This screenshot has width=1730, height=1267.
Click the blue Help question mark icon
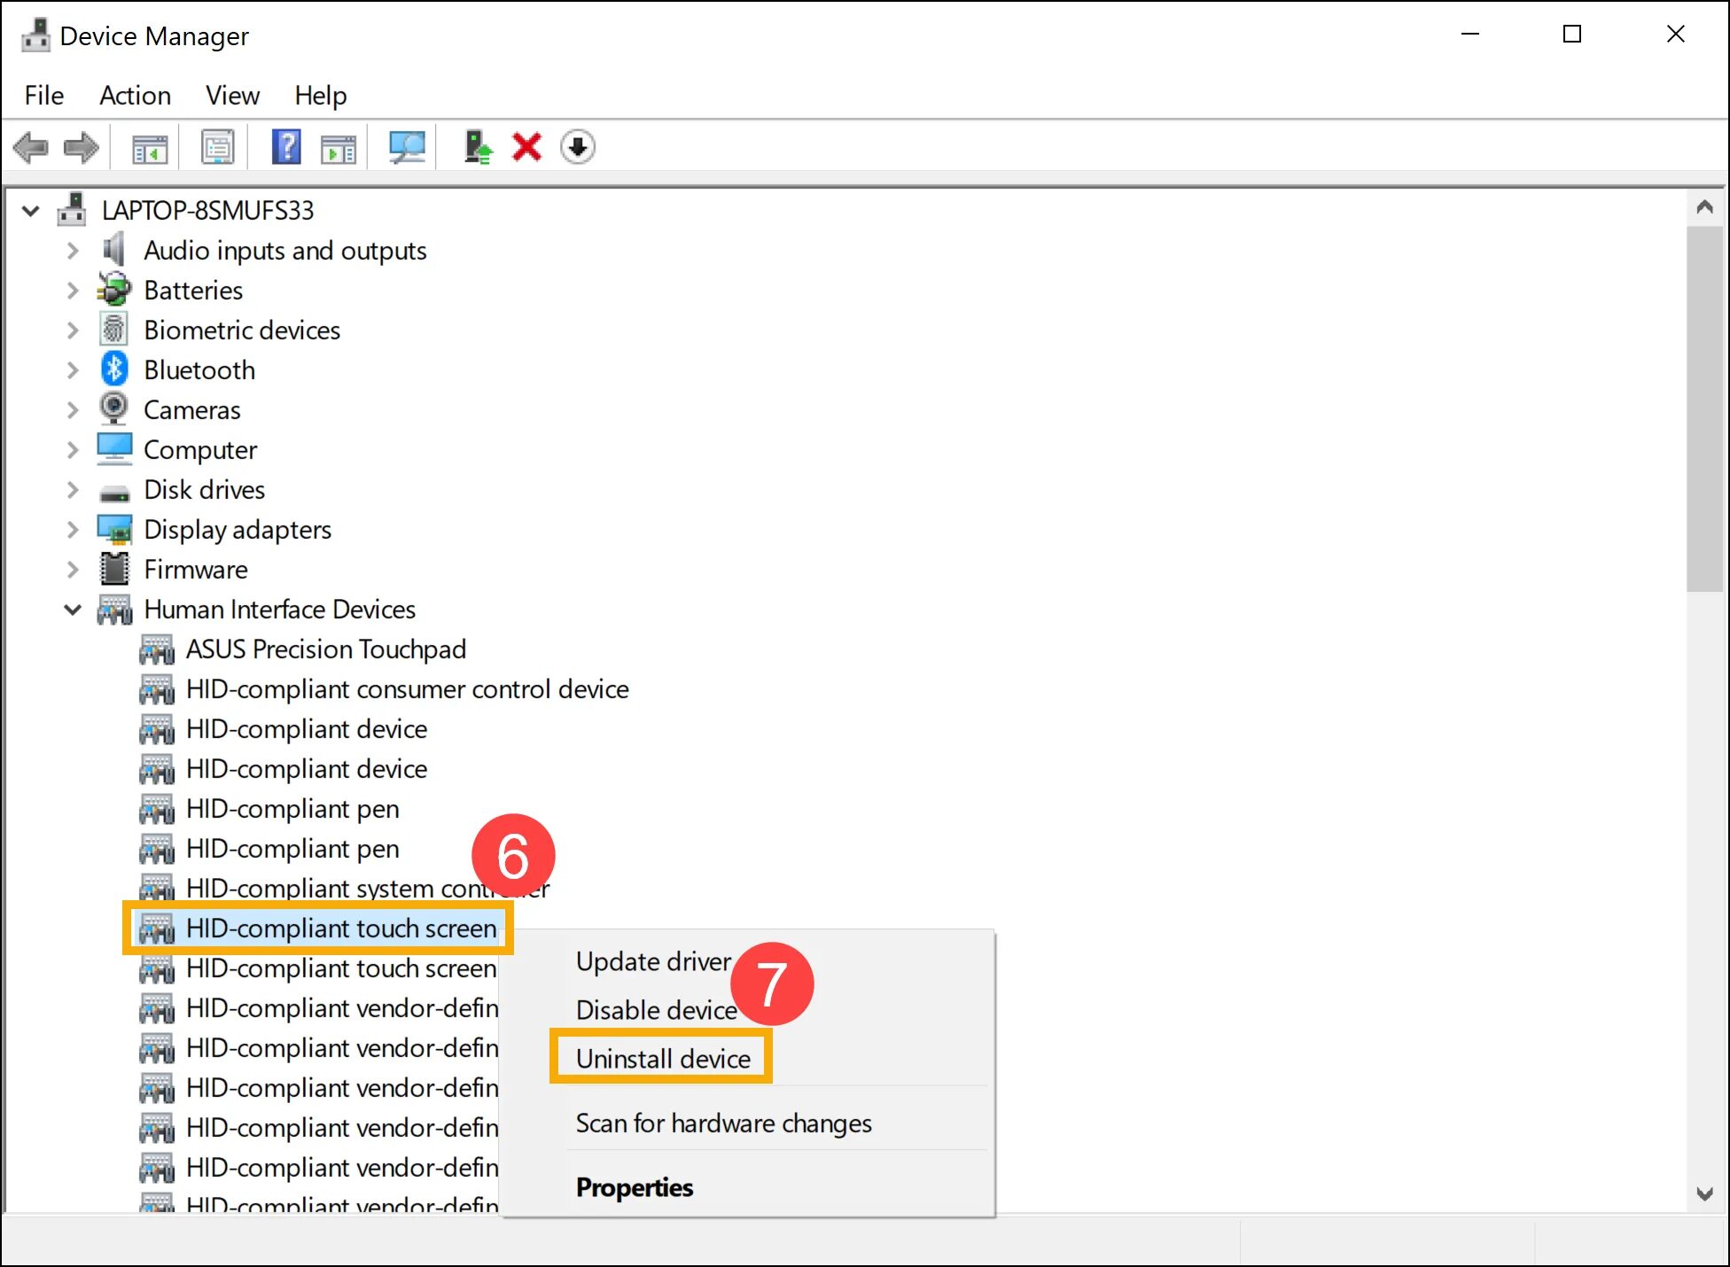pyautogui.click(x=285, y=147)
